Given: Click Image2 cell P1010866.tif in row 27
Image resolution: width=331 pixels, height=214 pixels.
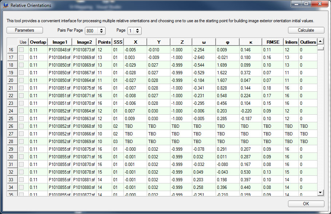Looking at the screenshot, I should pyautogui.click(x=84, y=134).
